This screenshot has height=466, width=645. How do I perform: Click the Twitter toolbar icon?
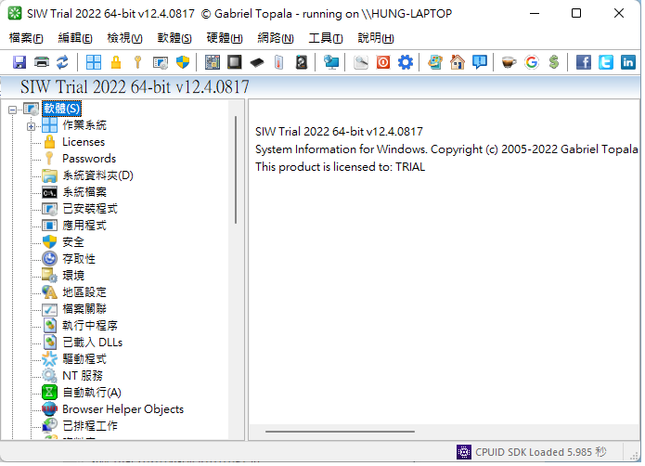tap(606, 62)
